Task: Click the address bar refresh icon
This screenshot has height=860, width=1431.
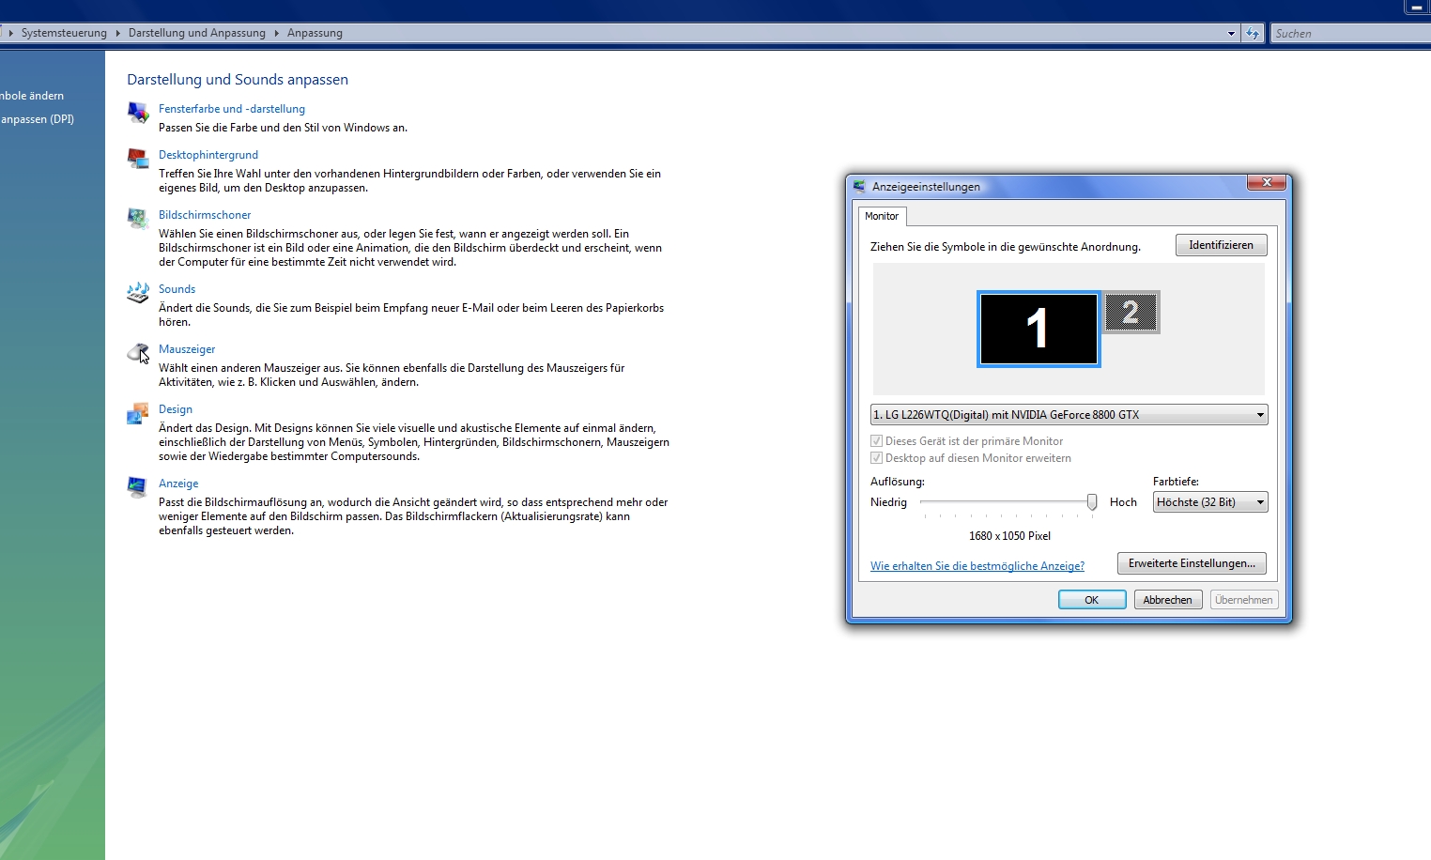Action: [1253, 34]
